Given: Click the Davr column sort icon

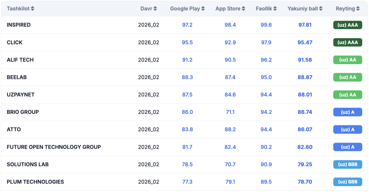Looking at the screenshot, I should pyautogui.click(x=155, y=9).
